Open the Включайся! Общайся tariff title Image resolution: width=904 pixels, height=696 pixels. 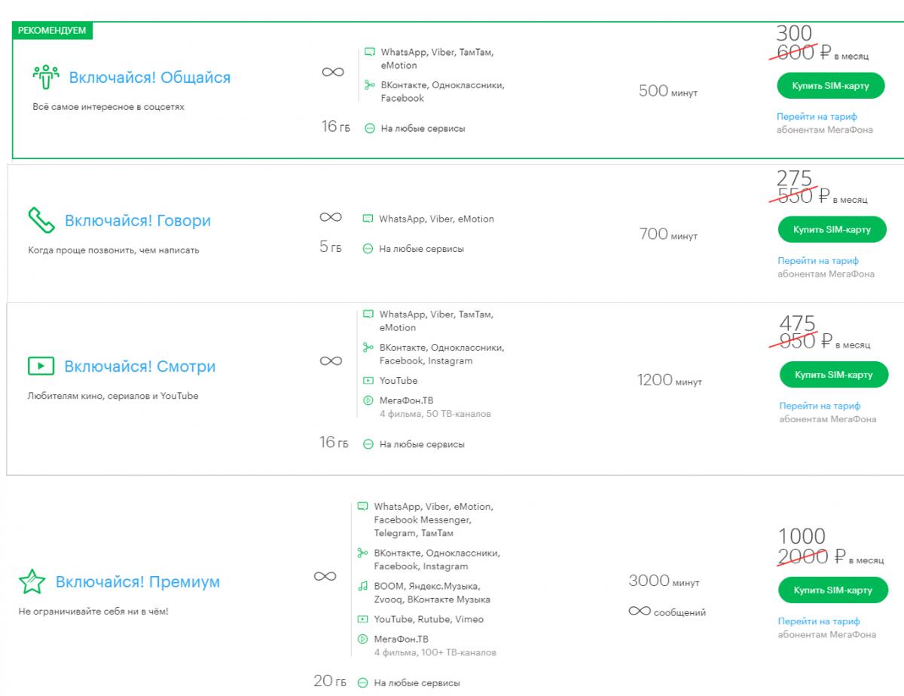click(149, 78)
